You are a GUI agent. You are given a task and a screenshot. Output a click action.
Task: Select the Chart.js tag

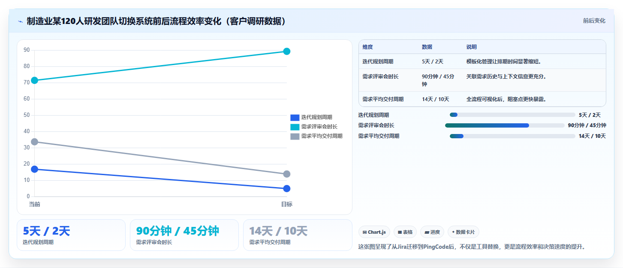[x=374, y=232]
